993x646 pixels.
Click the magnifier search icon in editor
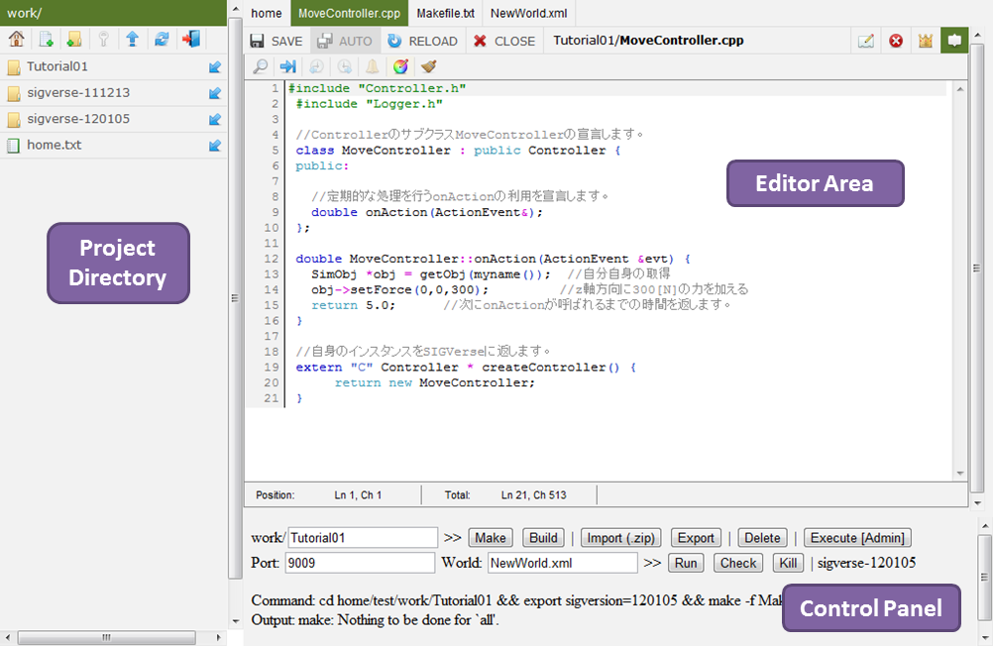click(x=260, y=67)
